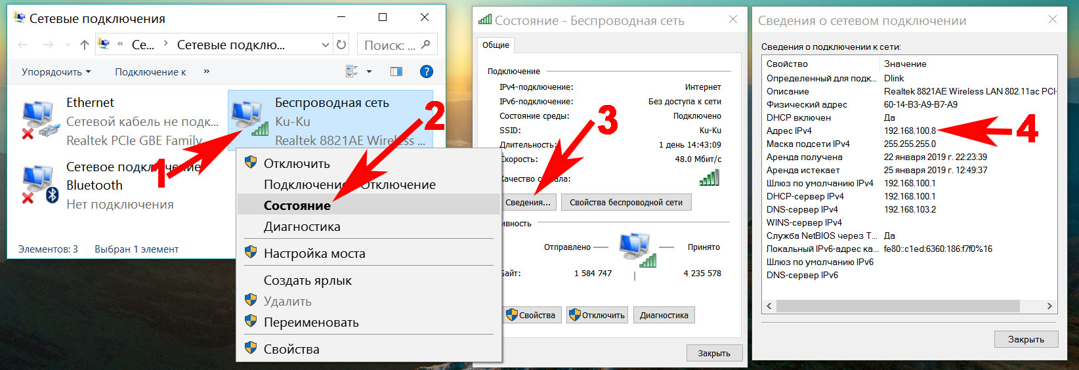Select the Описание row with Realtek 8821AE
The image size is (1079, 370).
[910, 91]
